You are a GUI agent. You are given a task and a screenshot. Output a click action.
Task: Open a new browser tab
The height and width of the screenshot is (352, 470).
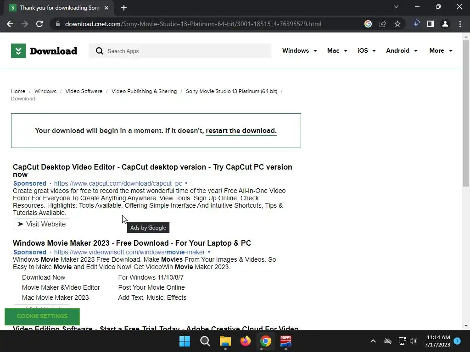coord(124,8)
